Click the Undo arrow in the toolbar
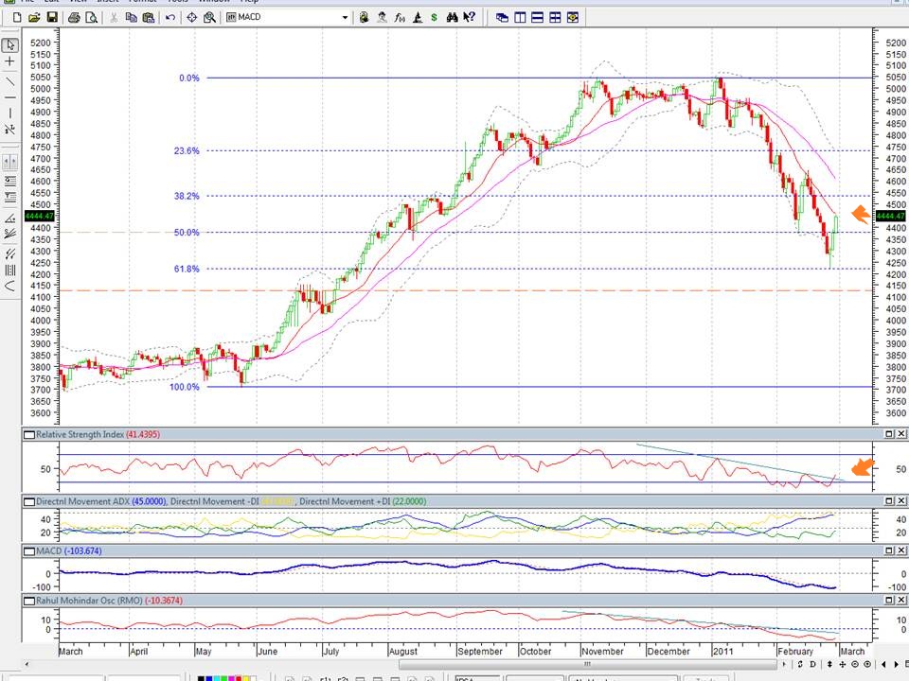Image resolution: width=909 pixels, height=681 pixels. tap(170, 17)
